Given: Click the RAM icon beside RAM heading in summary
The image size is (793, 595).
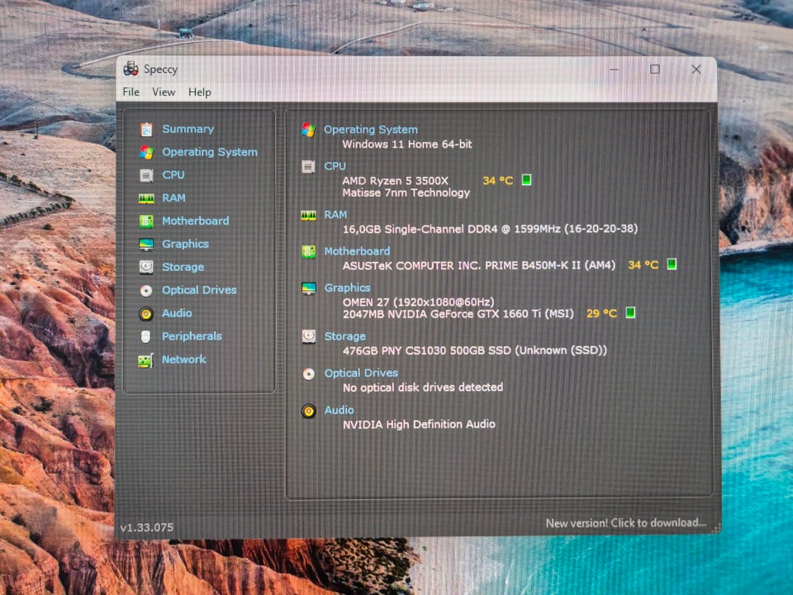Looking at the screenshot, I should tap(308, 216).
